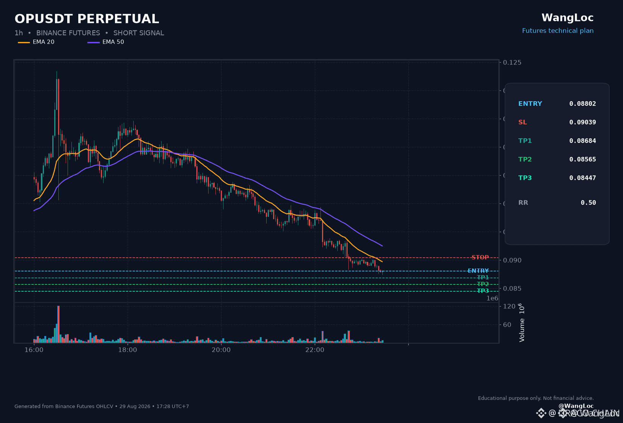Click the 16:00 time axis label

[34, 350]
